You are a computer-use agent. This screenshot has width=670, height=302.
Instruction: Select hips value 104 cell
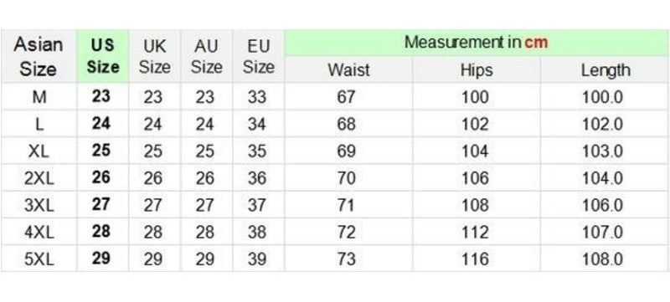click(477, 151)
